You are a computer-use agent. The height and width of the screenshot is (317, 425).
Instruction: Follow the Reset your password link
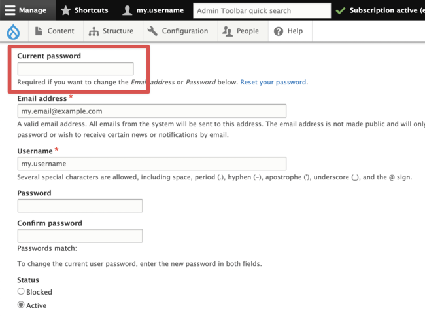273,82
